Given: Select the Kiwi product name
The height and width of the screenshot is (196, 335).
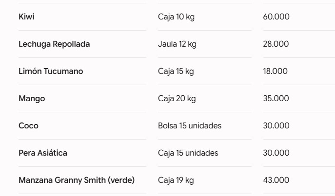Looking at the screenshot, I should [x=26, y=17].
